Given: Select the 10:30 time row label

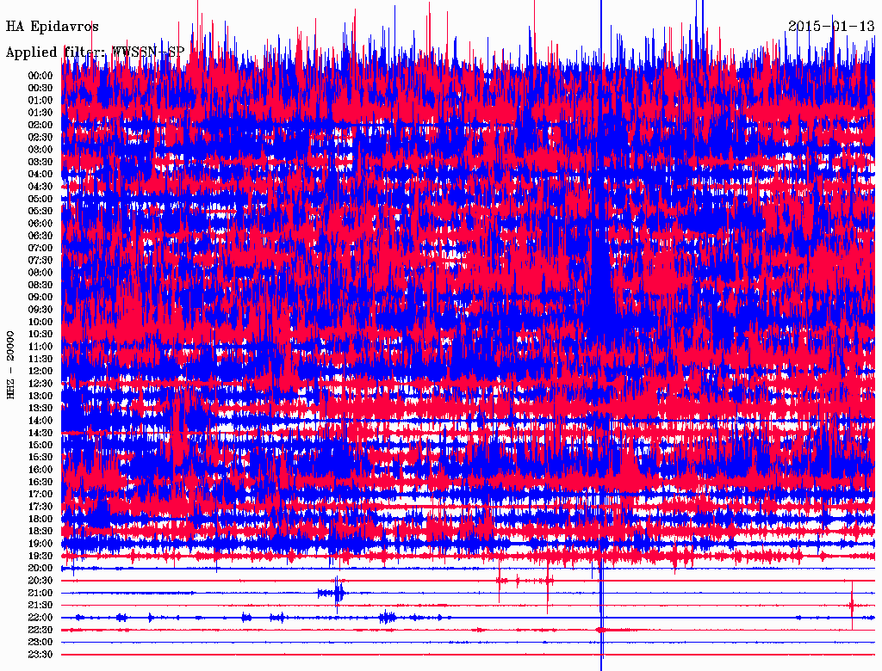Looking at the screenshot, I should 40,335.
